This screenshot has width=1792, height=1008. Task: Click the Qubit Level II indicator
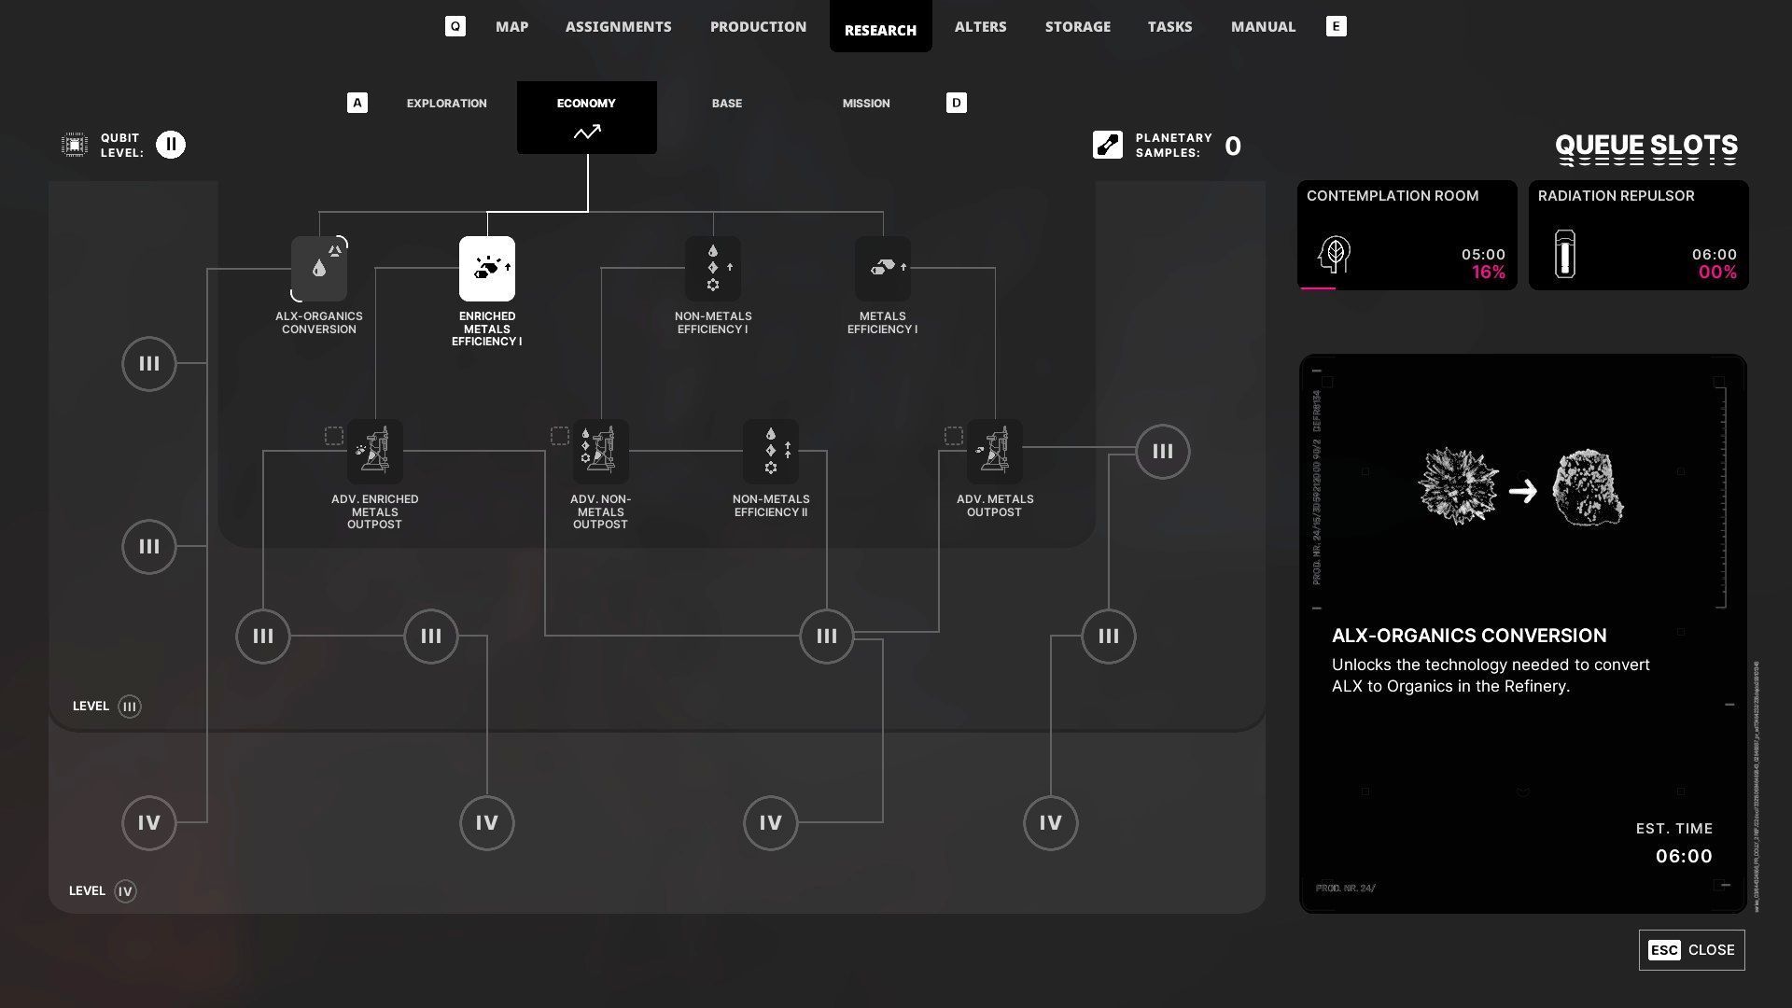[171, 145]
